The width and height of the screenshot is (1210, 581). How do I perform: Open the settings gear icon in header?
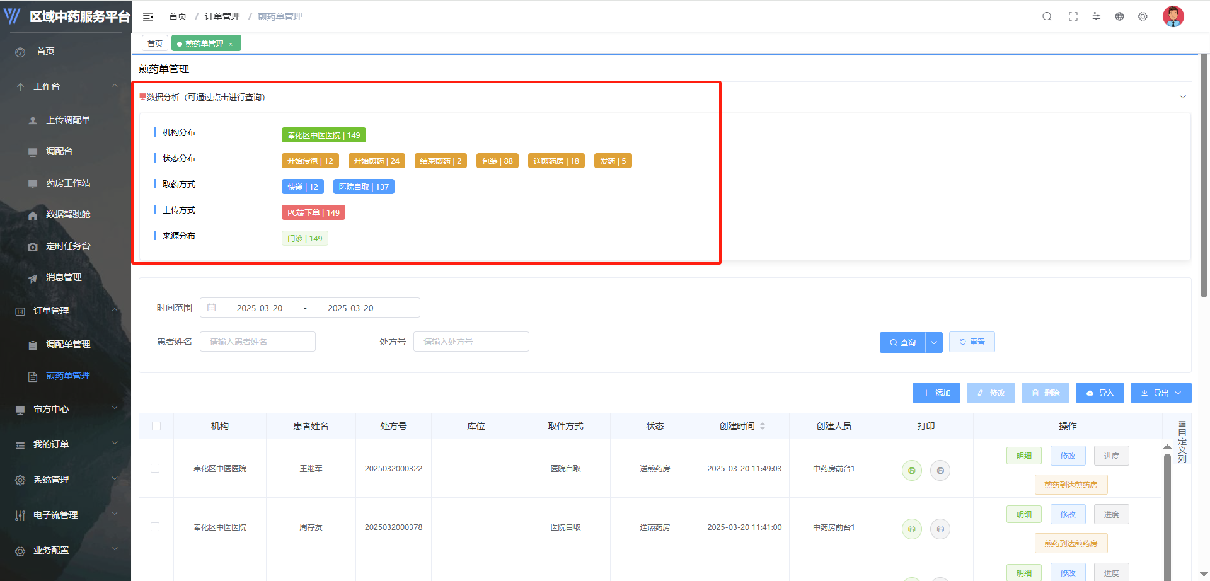(x=1143, y=16)
